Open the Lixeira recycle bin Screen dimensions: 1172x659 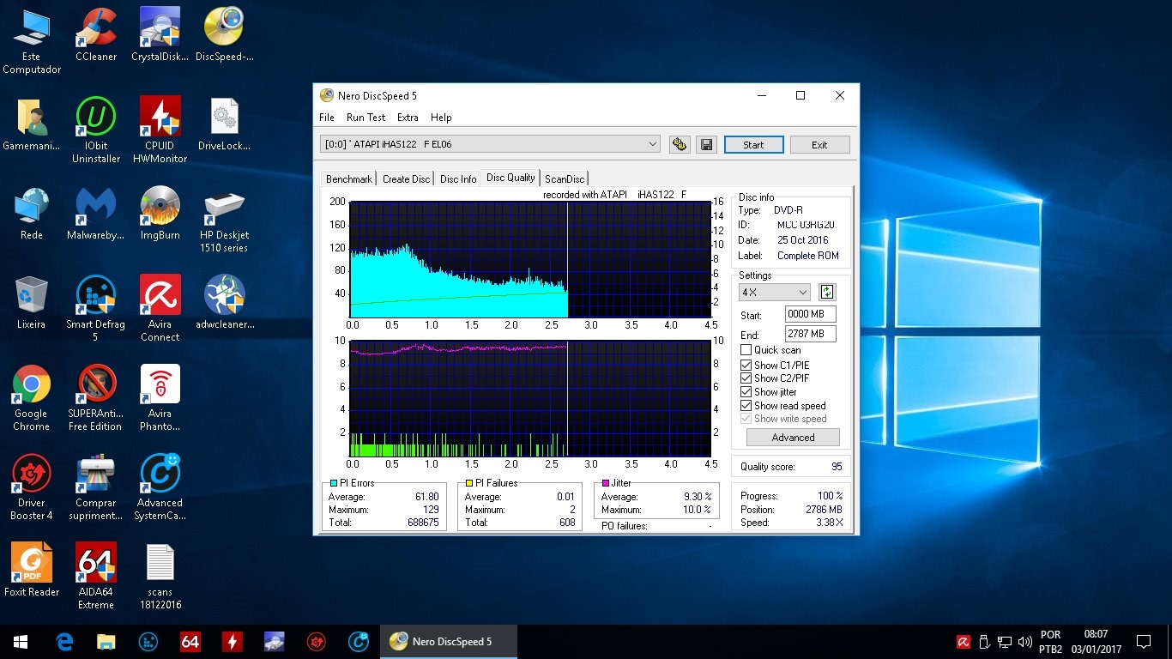[32, 303]
